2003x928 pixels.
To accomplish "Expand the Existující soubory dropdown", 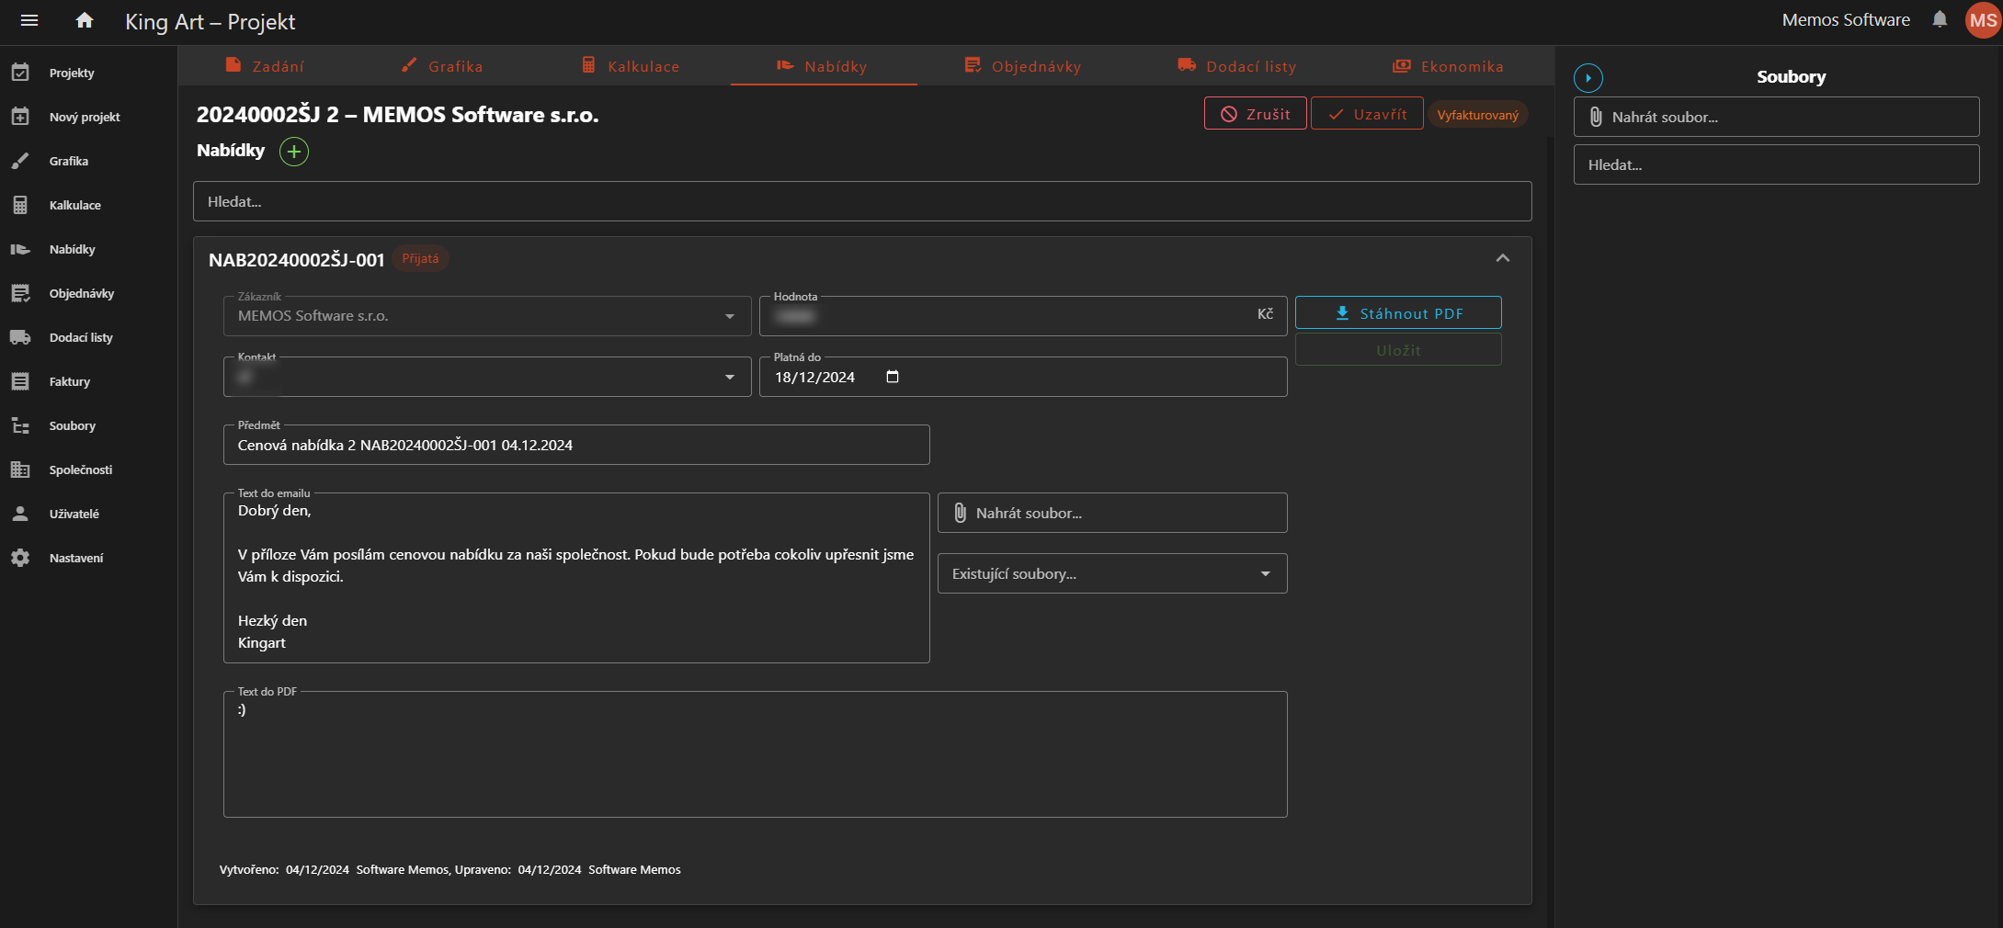I will [x=1265, y=573].
